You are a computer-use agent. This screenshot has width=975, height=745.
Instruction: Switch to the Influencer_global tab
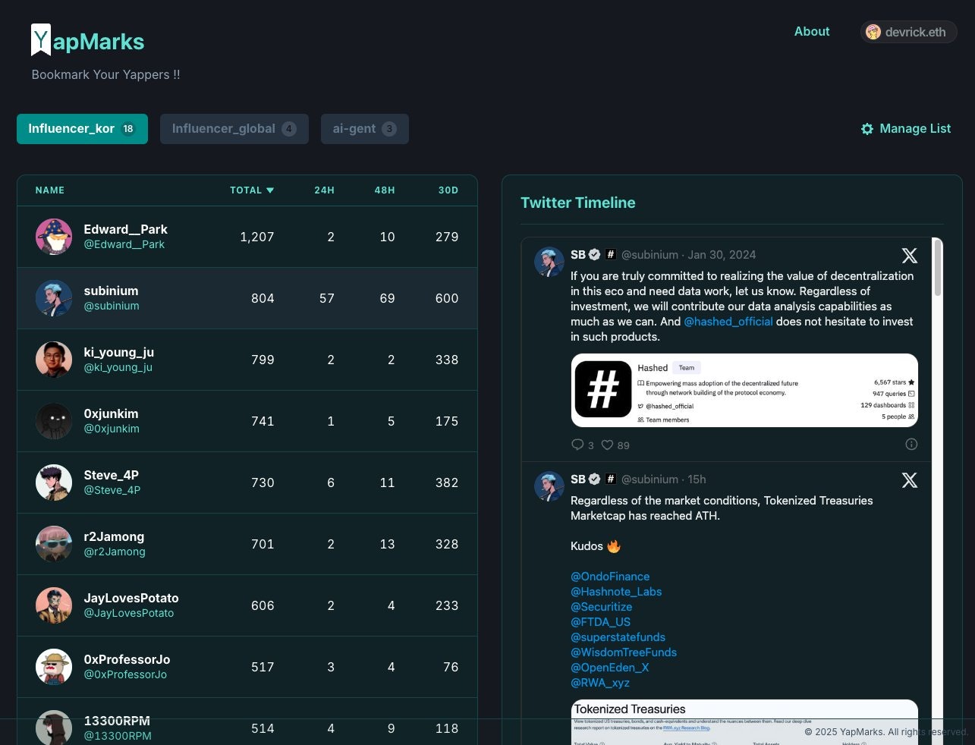click(x=234, y=129)
